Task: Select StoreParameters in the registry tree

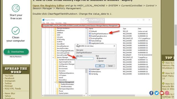Action: [x=66, y=87]
